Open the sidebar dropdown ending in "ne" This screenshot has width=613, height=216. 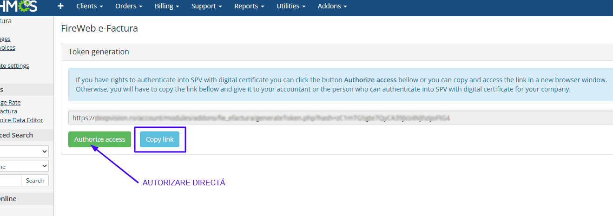[24, 166]
